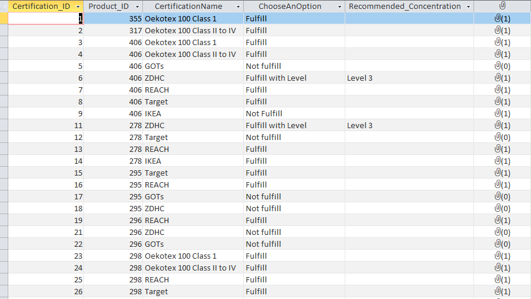Open attachment paperclip for Certification_ID 25

497,279
